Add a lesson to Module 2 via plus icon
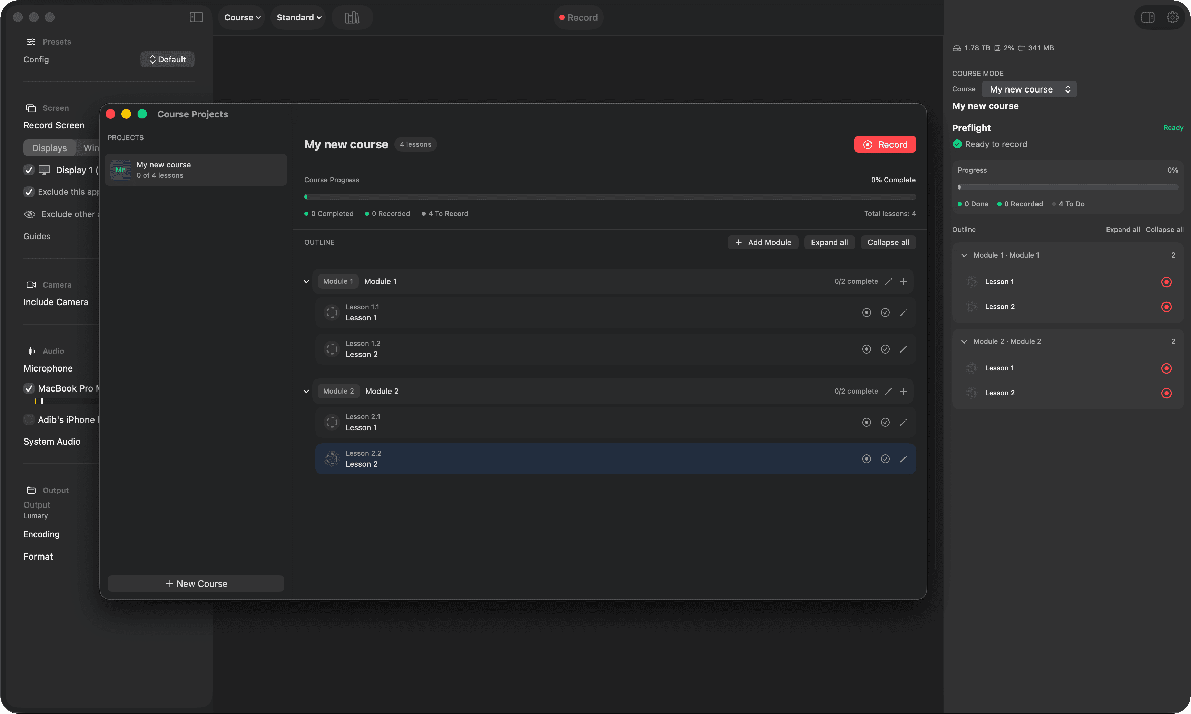Viewport: 1191px width, 714px height. click(904, 391)
